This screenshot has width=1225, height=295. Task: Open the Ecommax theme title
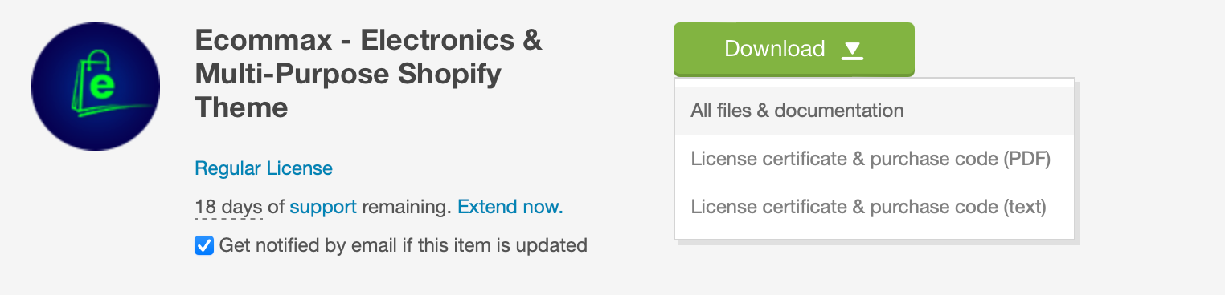(368, 73)
